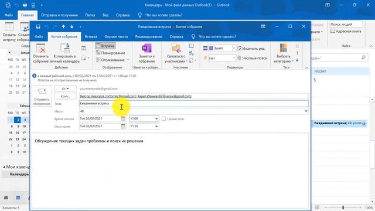Copy meeting to personal calendar (Копировать в личный календарь)

[x=64, y=53]
